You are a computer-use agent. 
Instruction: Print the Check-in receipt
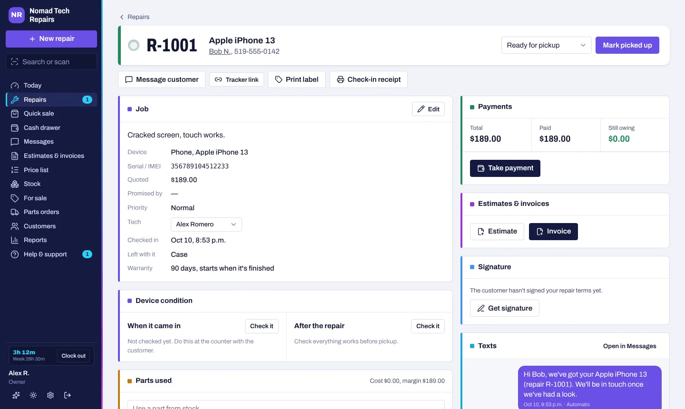coord(369,79)
